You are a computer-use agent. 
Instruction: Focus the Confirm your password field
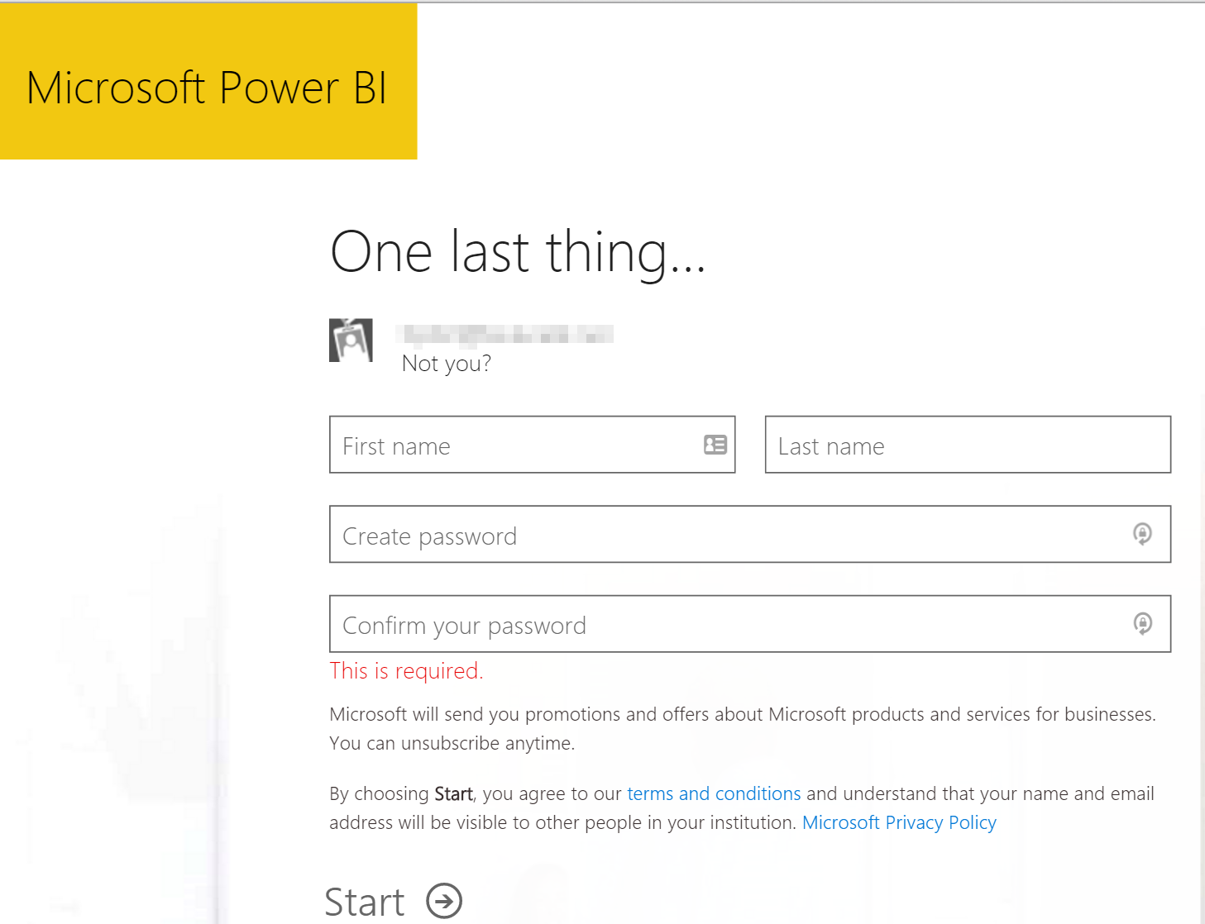(x=750, y=624)
